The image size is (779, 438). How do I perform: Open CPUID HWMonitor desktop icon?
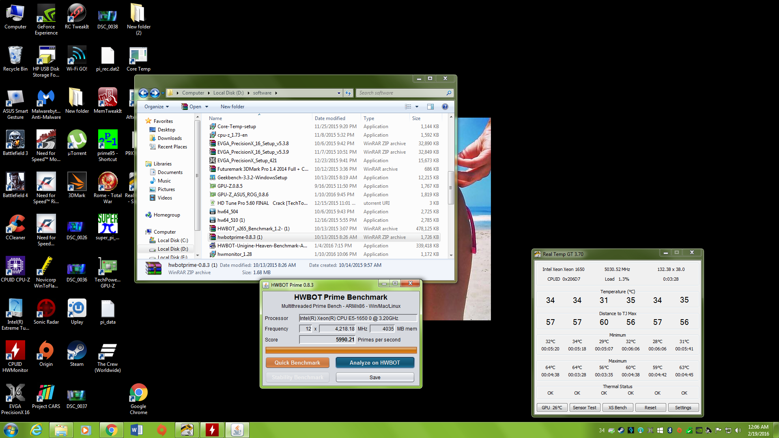(x=15, y=357)
